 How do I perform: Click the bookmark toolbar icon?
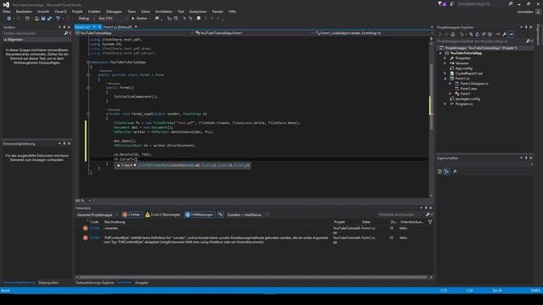[199, 19]
